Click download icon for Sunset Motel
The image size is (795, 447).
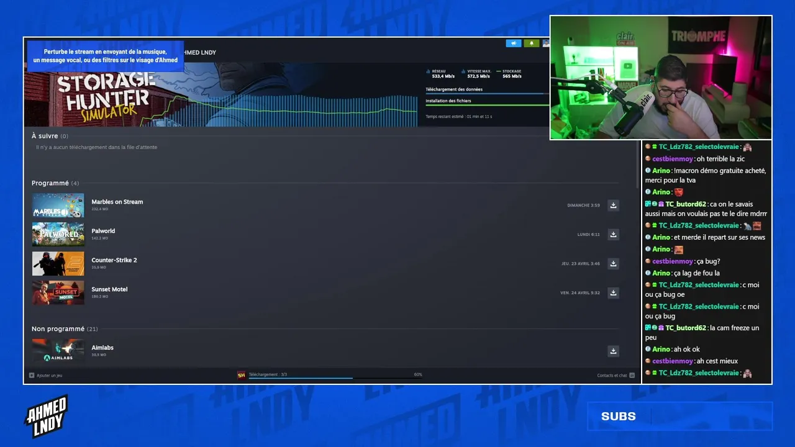click(613, 293)
